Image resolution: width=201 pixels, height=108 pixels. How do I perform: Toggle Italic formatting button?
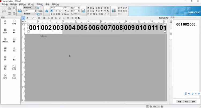54,11
